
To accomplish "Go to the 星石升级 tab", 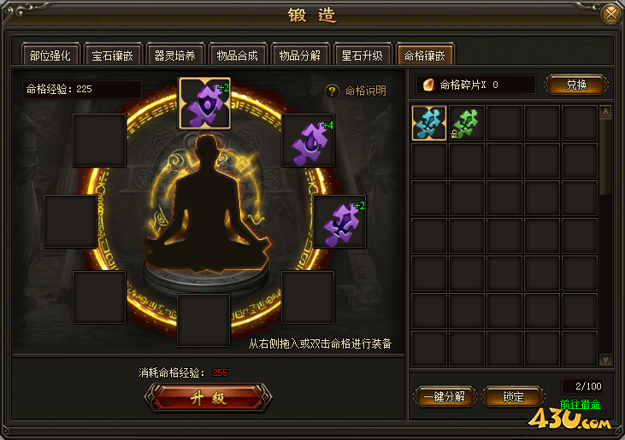I will point(363,55).
